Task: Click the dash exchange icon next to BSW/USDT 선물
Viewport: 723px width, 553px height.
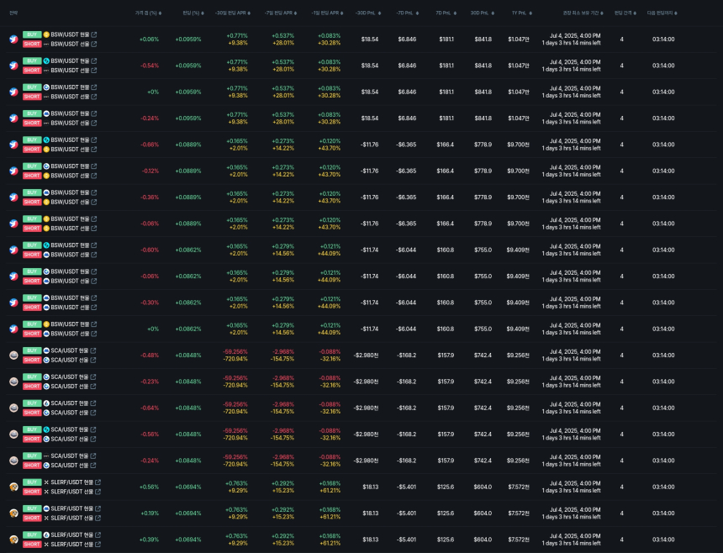Action: [46, 44]
